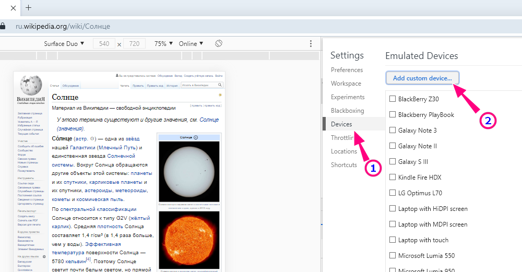Image resolution: width=522 pixels, height=272 pixels.
Task: Click the orange sun image thumbnail
Action: (x=189, y=240)
